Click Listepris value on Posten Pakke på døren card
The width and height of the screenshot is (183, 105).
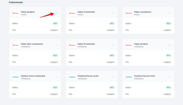[x=54, y=30]
